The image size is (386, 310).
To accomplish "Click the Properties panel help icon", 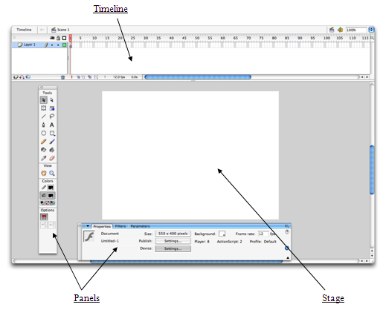I will (287, 232).
